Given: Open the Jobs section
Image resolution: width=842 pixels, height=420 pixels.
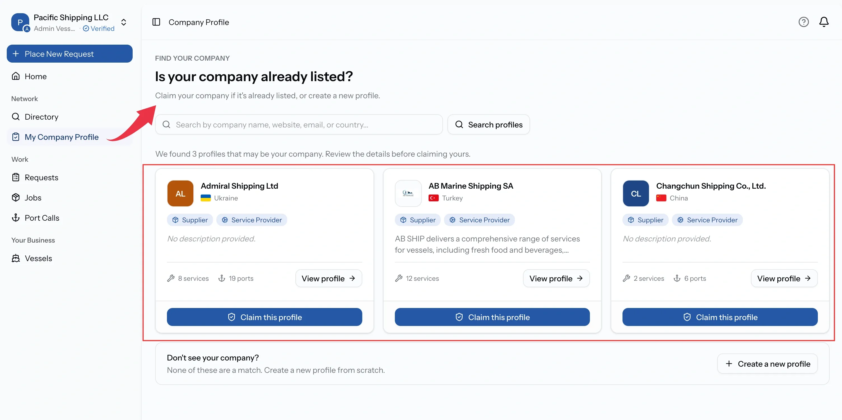Looking at the screenshot, I should (x=70, y=198).
